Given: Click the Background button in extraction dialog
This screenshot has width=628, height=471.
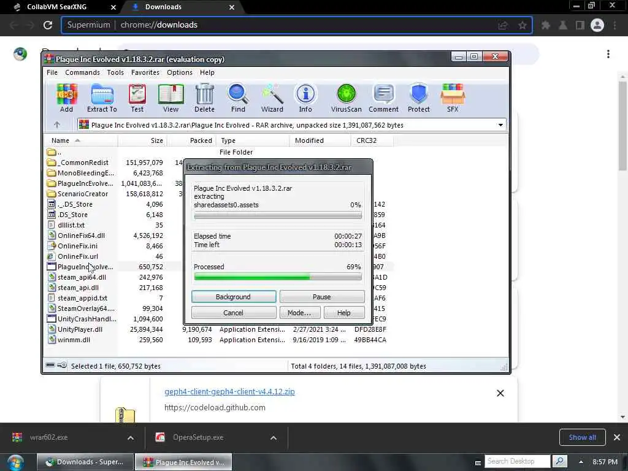Looking at the screenshot, I should [234, 297].
